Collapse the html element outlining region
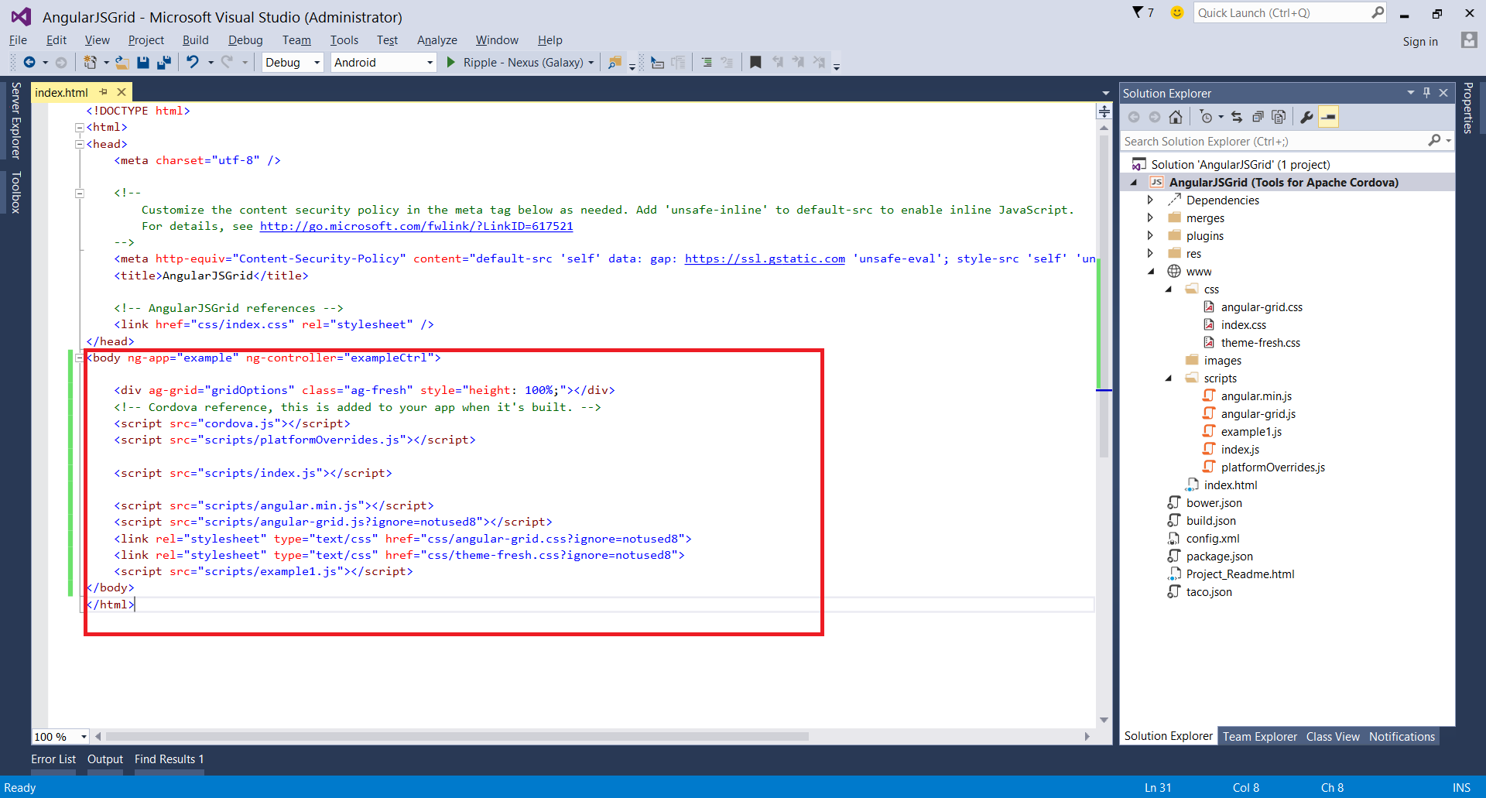Viewport: 1486px width, 798px height. pos(79,128)
